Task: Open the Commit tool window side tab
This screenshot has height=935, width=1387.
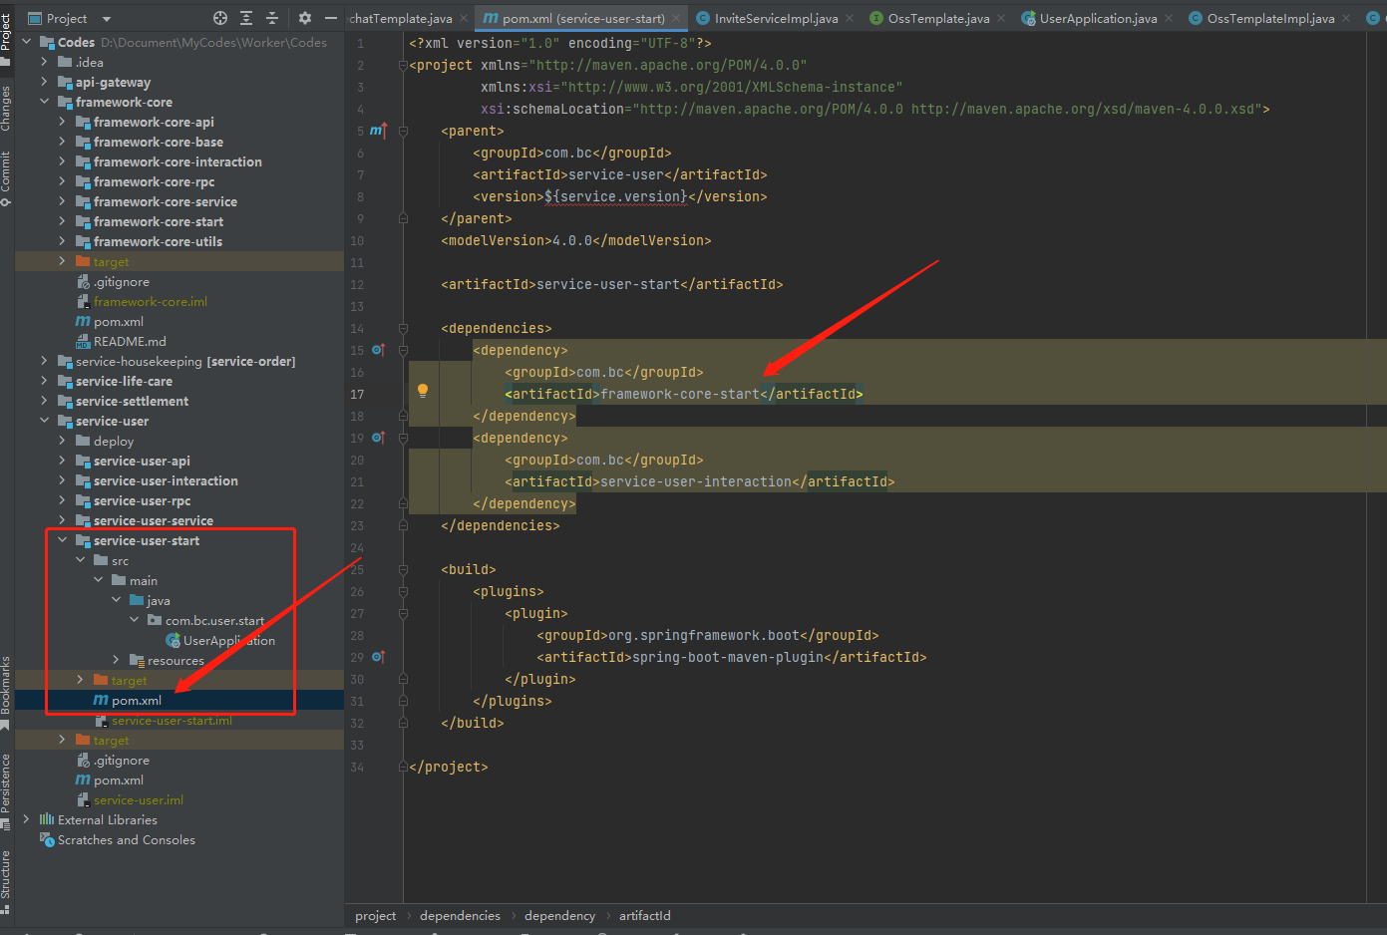Action: coord(6,178)
